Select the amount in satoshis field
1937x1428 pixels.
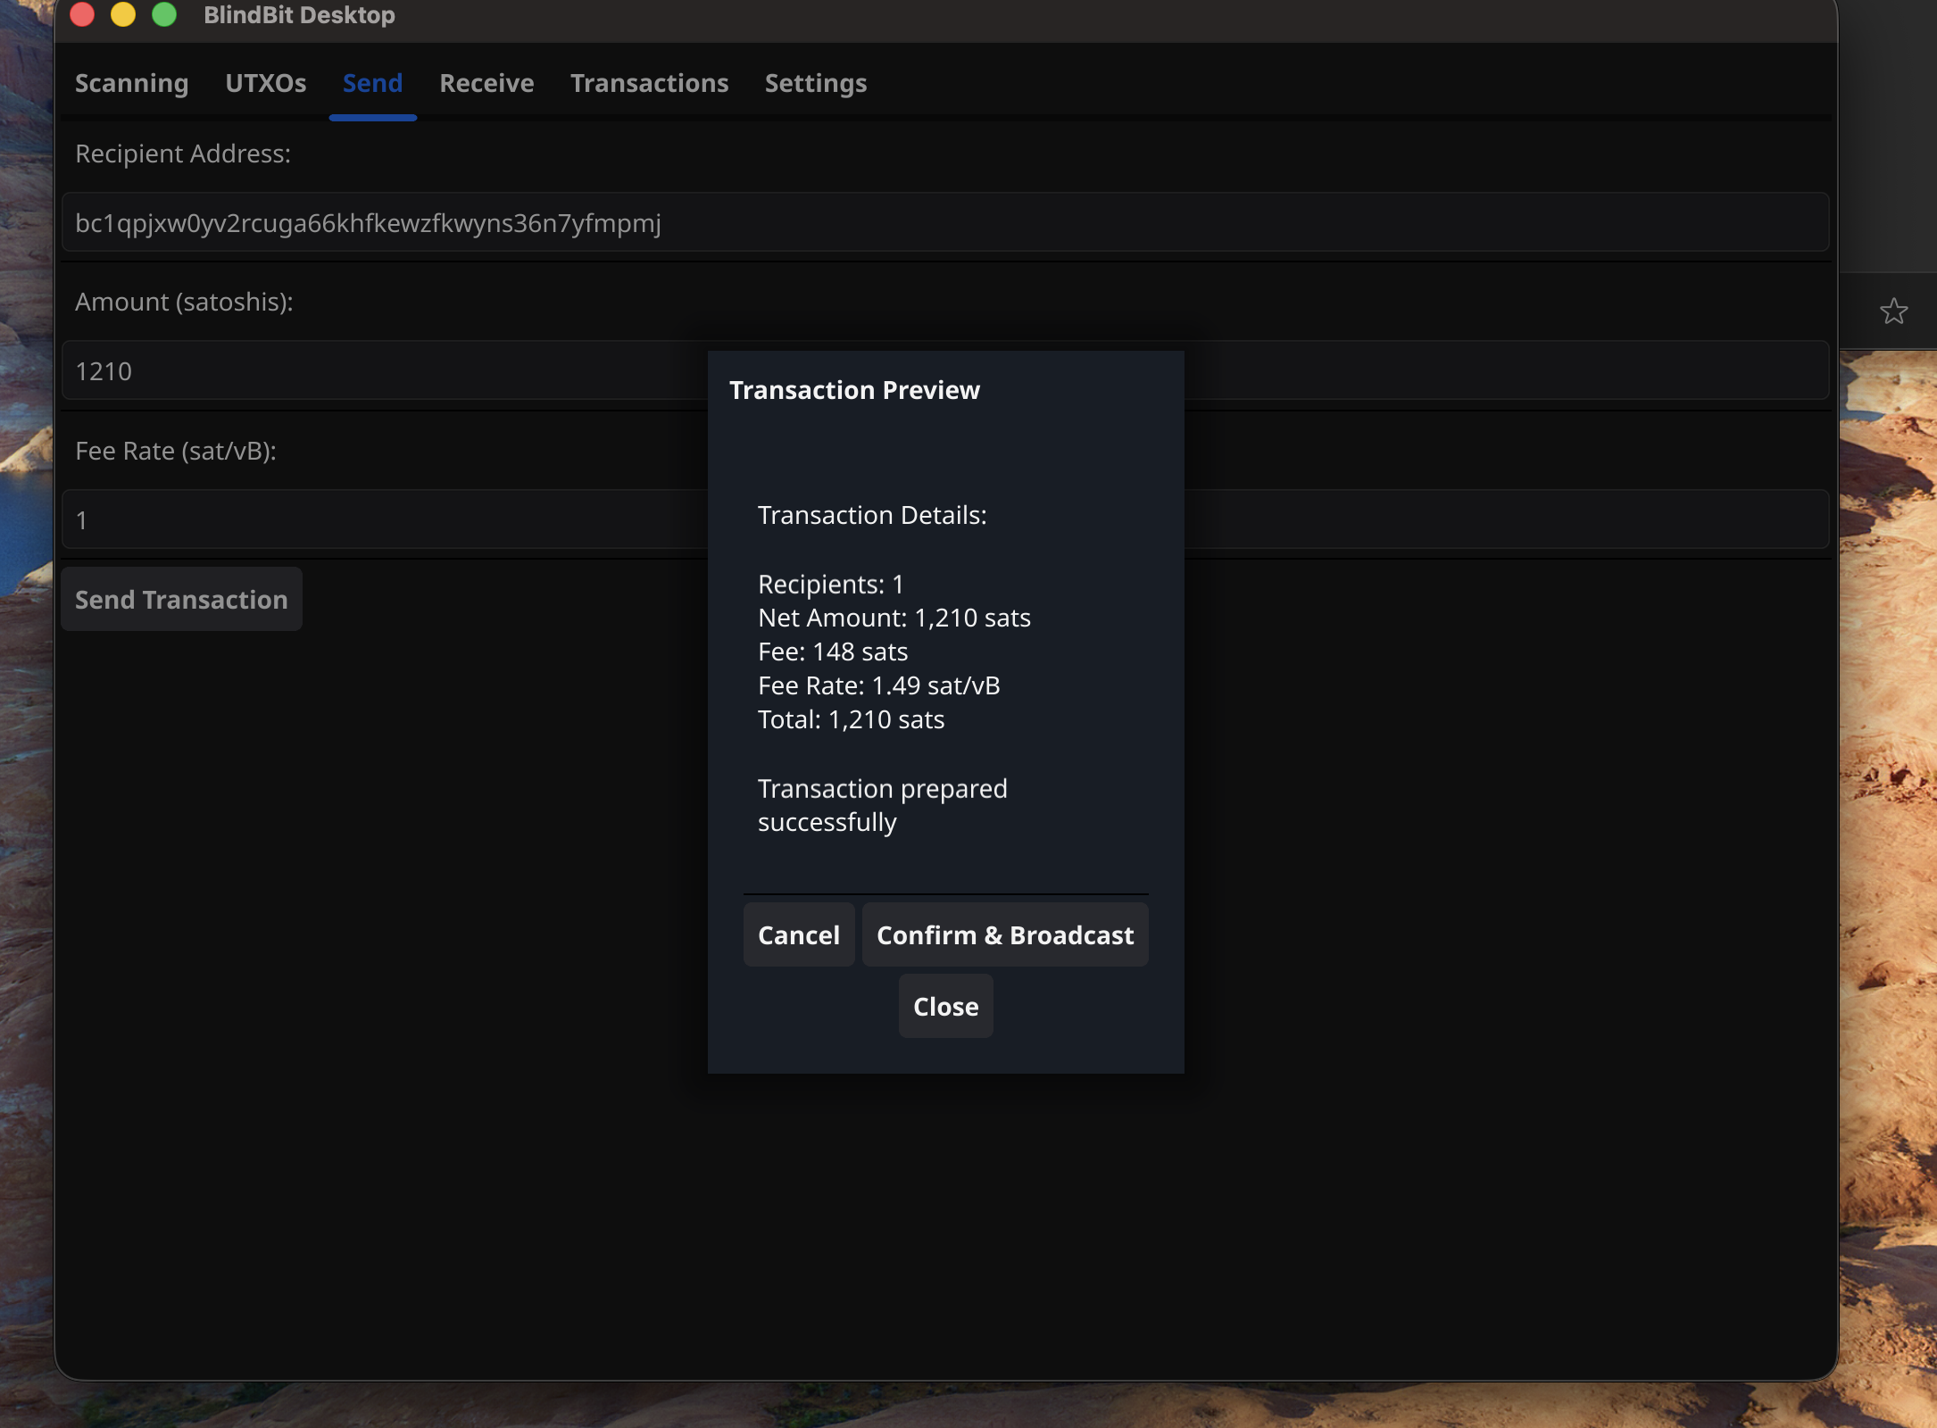357,370
